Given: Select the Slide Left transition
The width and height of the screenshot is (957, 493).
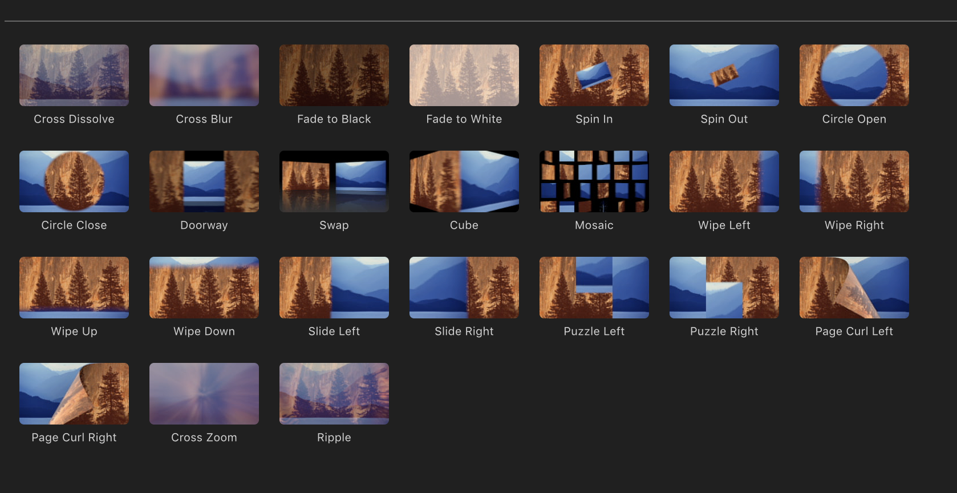Looking at the screenshot, I should click(x=334, y=288).
